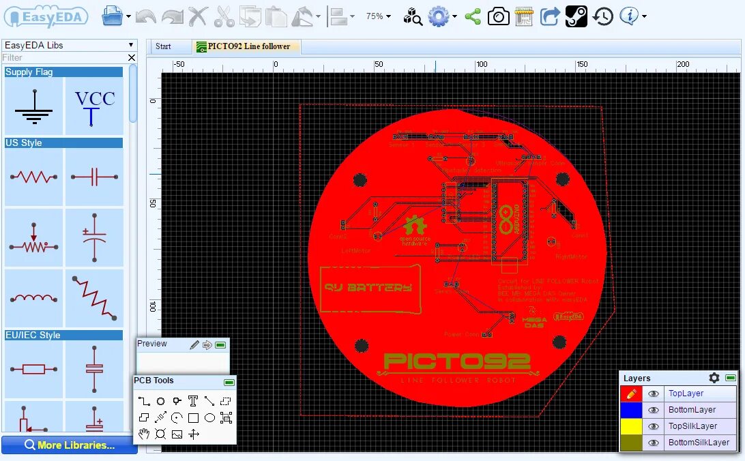Image resolution: width=745 pixels, height=461 pixels.
Task: Click the arrow icon in Preview panel
Action: (x=207, y=344)
